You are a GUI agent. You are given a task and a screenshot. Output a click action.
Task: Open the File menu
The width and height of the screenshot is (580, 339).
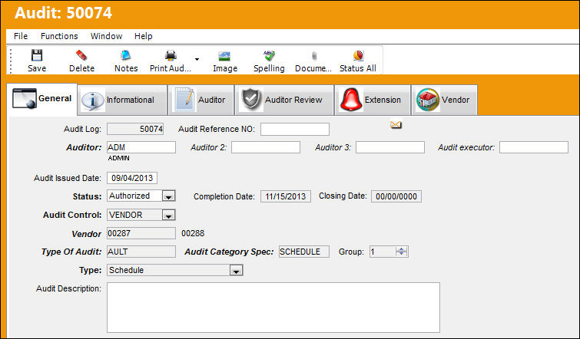click(21, 36)
